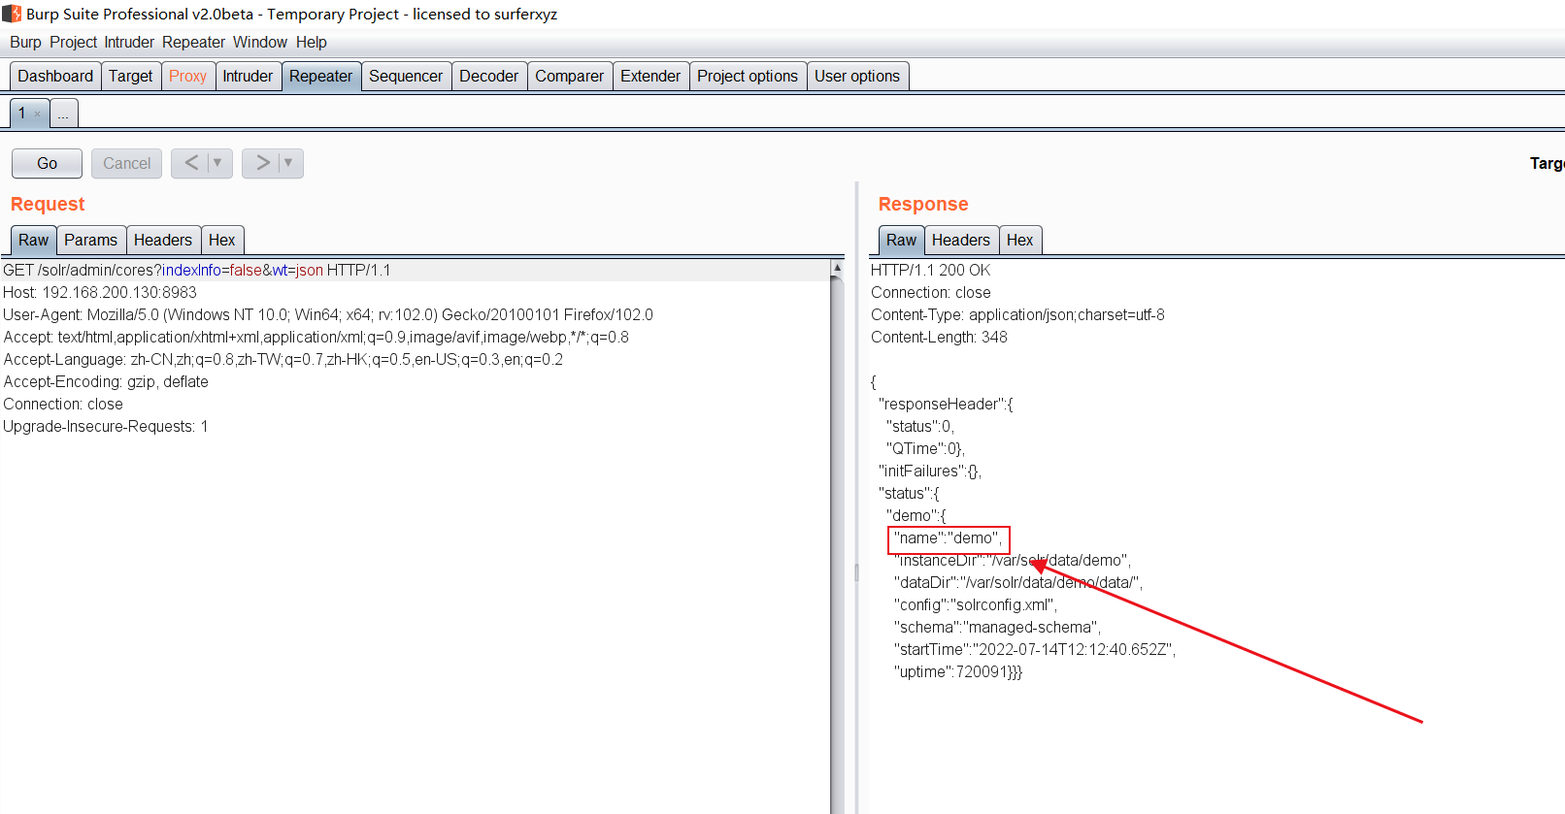
Task: Click the Accept-Language header line
Action: click(x=283, y=359)
